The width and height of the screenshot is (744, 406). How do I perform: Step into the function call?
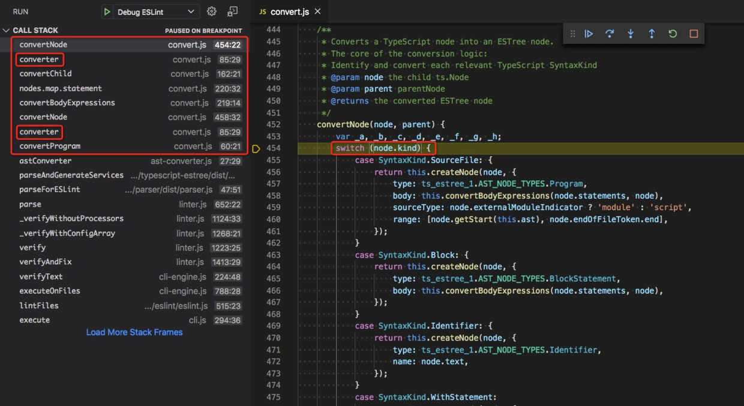(x=631, y=34)
